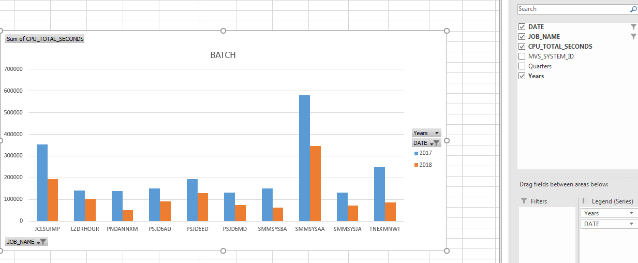Click the PSJD6AD axis label

coord(160,229)
